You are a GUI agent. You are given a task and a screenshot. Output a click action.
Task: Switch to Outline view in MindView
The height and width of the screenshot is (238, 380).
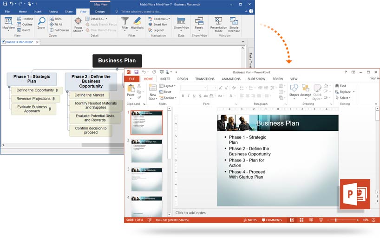tap(25, 25)
